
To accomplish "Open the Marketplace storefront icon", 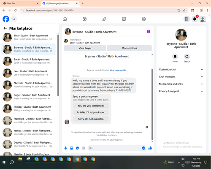I will pyautogui.click(x=124, y=19).
